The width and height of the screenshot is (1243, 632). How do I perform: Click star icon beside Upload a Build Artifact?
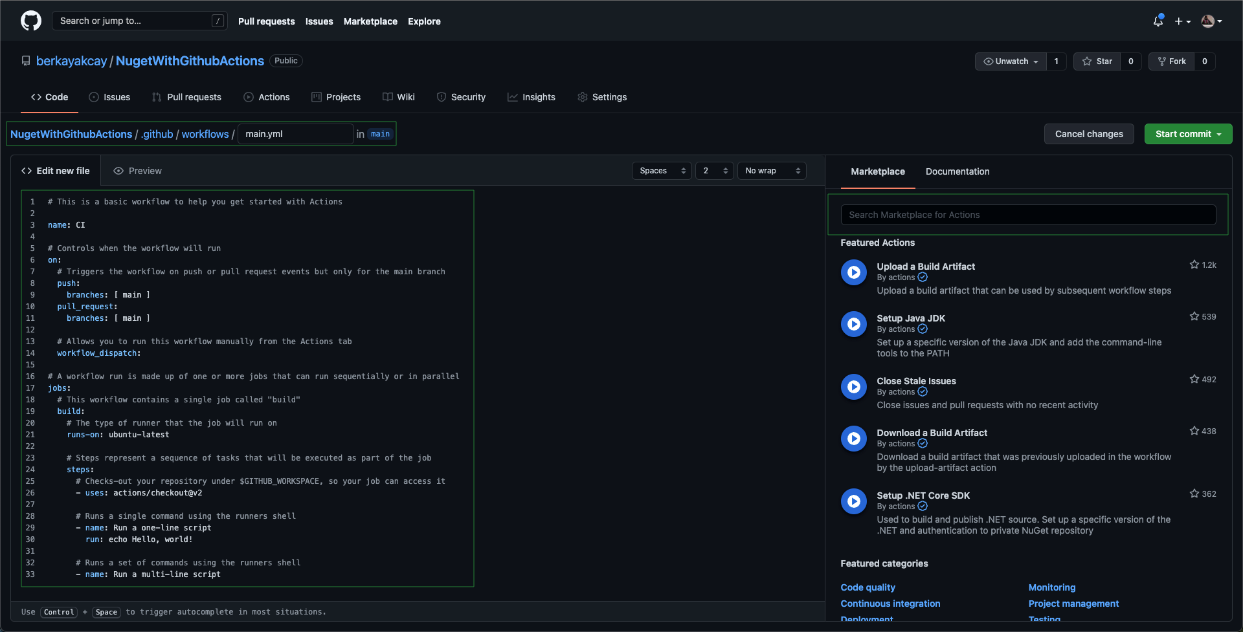pos(1194,265)
